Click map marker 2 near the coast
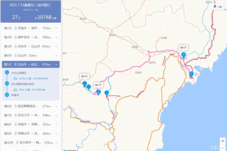This screenshot has width=227, height=151. coord(191,74)
